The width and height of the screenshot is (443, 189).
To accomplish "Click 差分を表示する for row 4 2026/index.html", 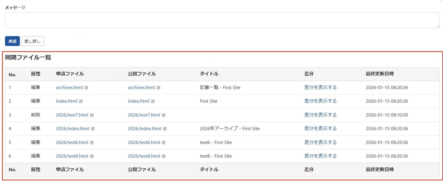I will click(x=320, y=128).
